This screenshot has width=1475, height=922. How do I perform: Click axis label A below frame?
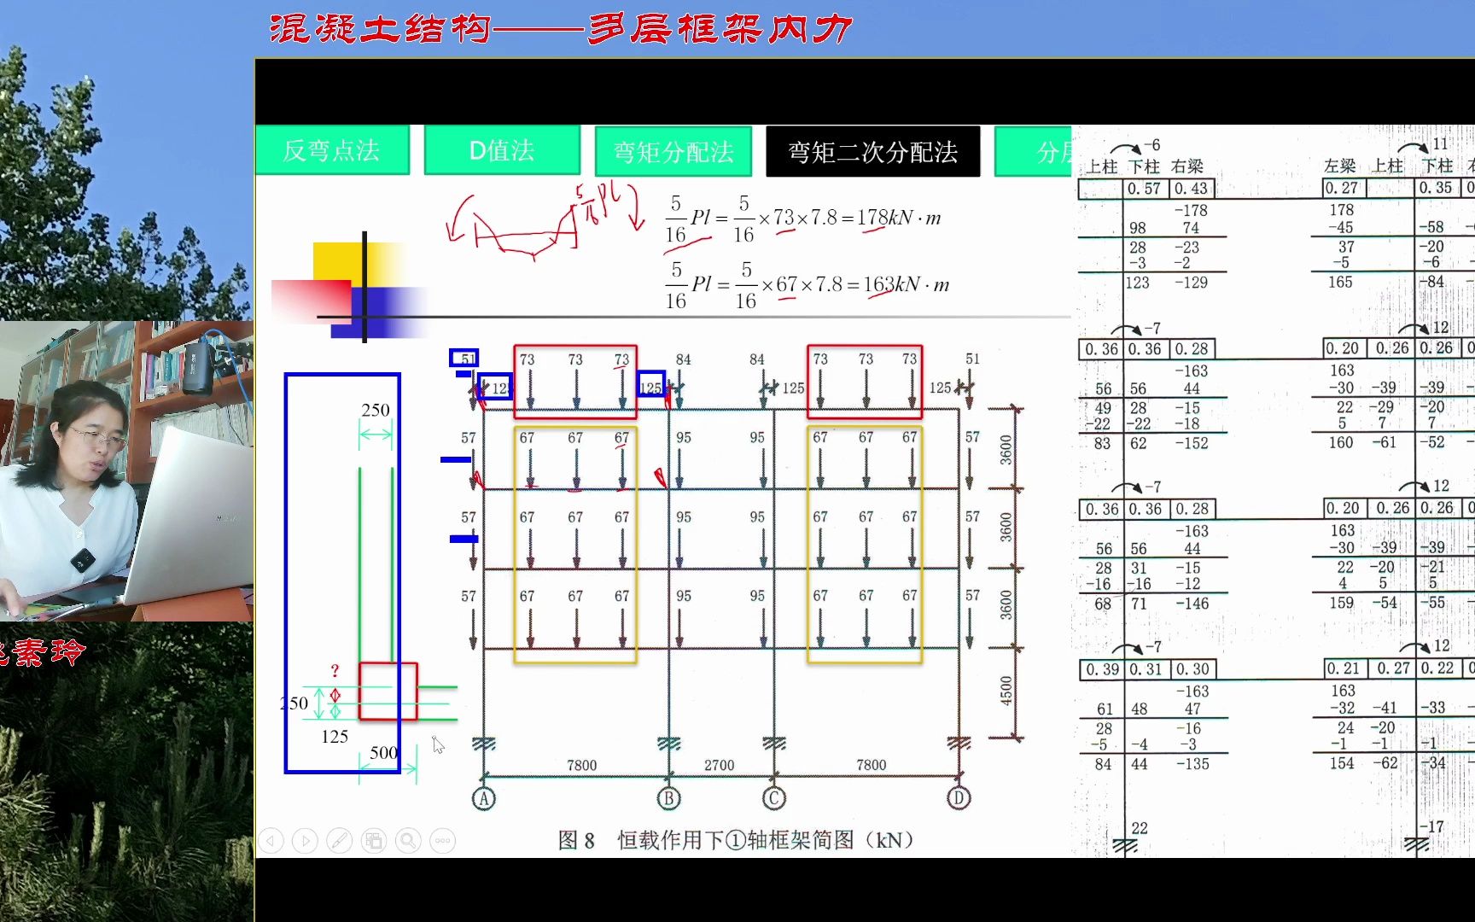pyautogui.click(x=484, y=798)
